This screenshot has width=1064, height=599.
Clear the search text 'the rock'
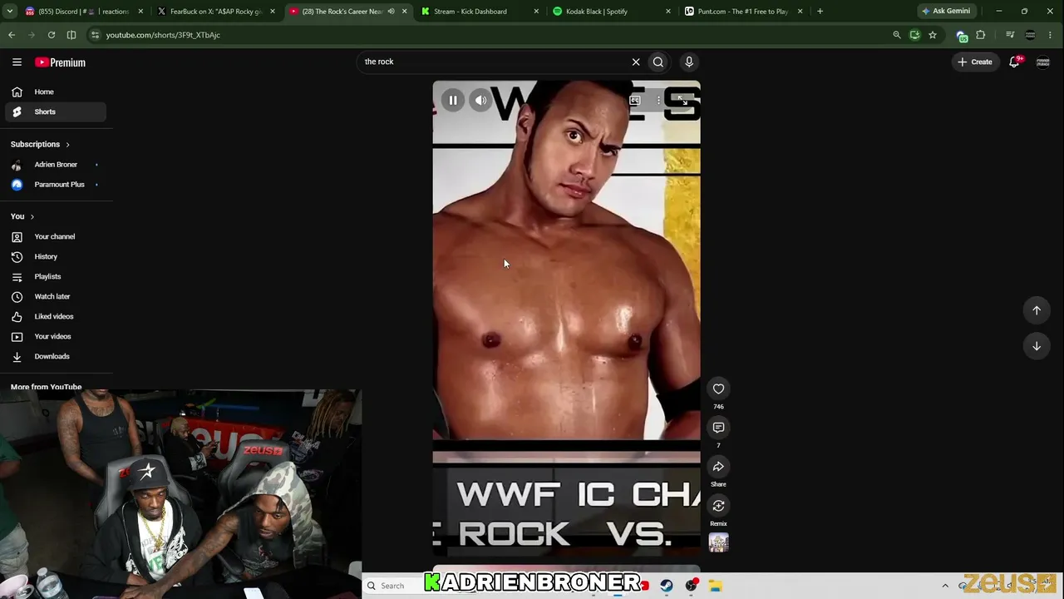coord(636,62)
